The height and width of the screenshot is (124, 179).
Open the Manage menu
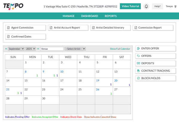(69, 16)
